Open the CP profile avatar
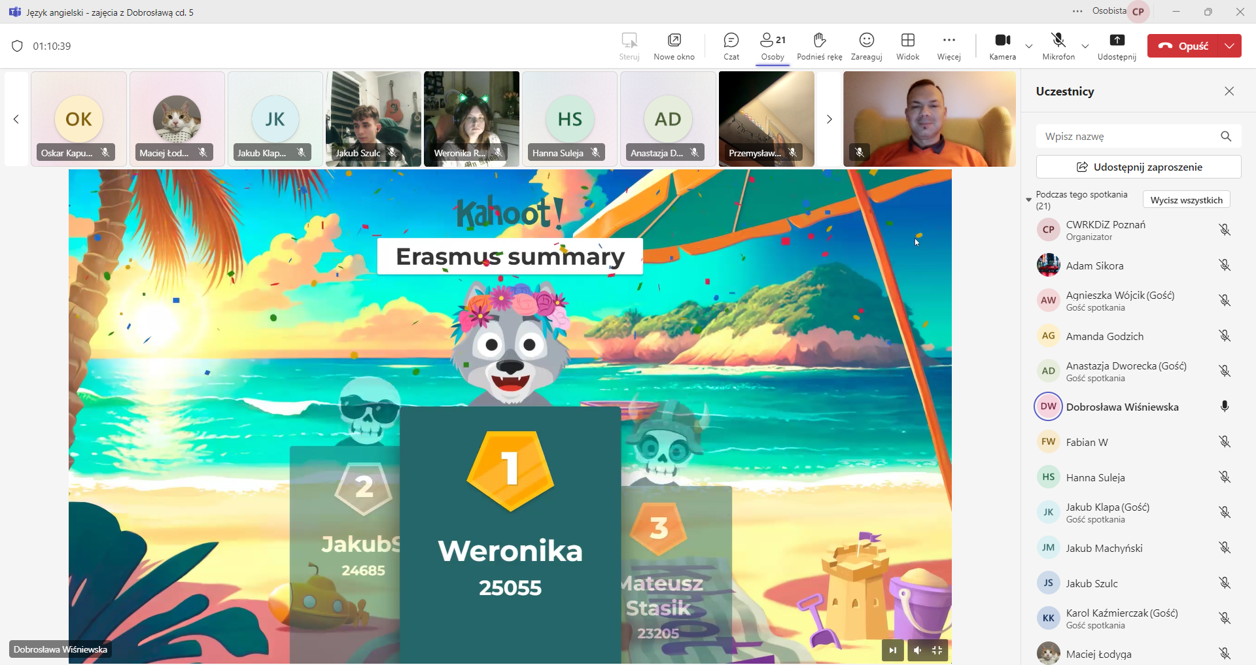Viewport: 1256px width, 665px height. [1138, 11]
